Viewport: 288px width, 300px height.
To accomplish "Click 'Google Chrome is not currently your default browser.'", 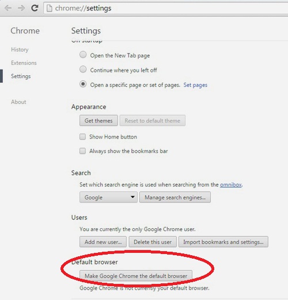I will pyautogui.click(x=145, y=288).
